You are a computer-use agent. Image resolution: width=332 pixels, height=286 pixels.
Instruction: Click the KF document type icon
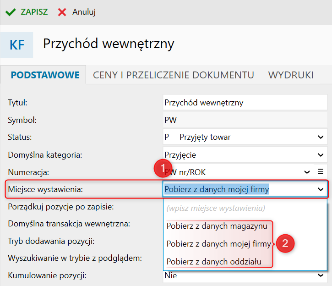(17, 45)
